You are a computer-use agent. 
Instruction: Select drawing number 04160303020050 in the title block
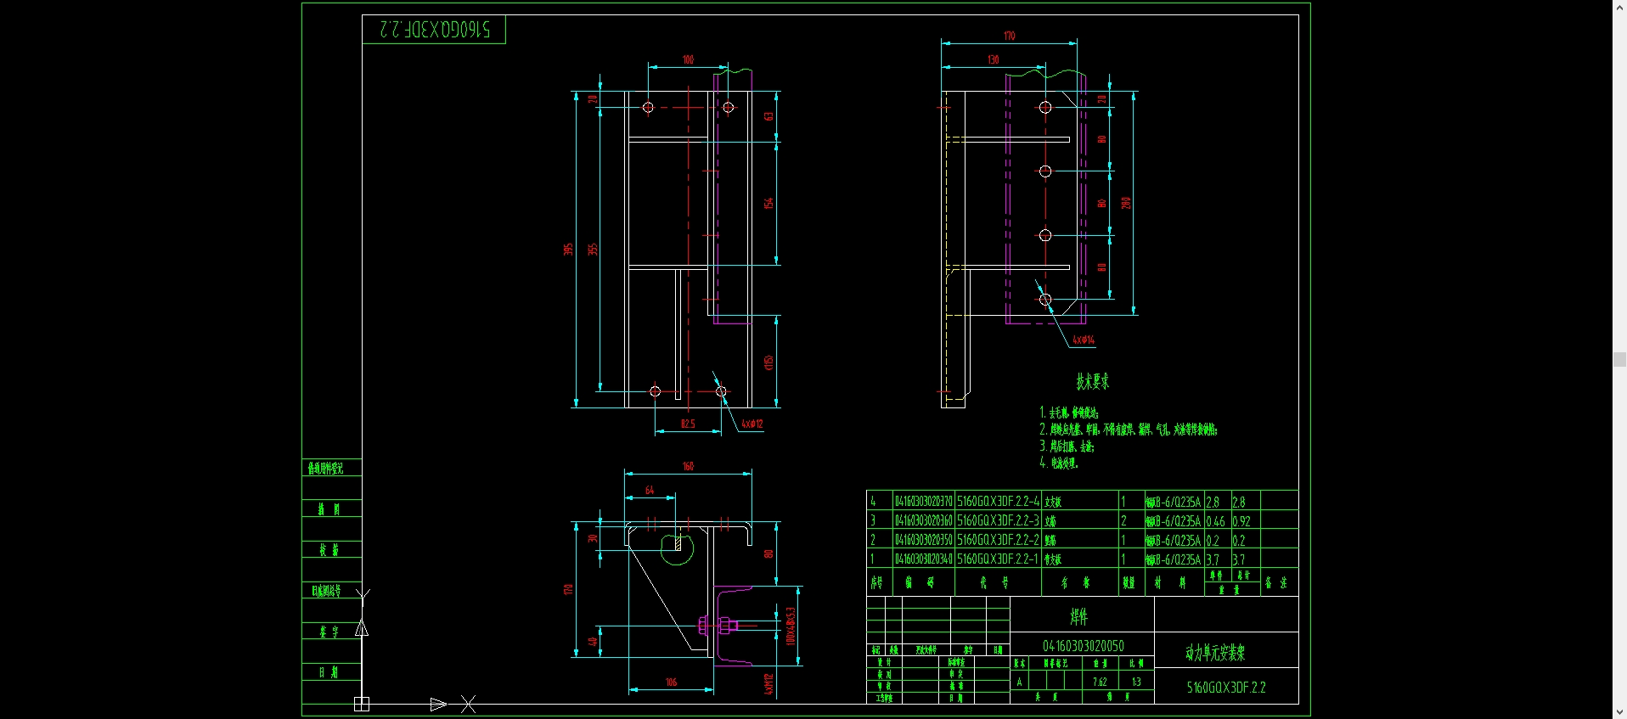click(x=1083, y=646)
